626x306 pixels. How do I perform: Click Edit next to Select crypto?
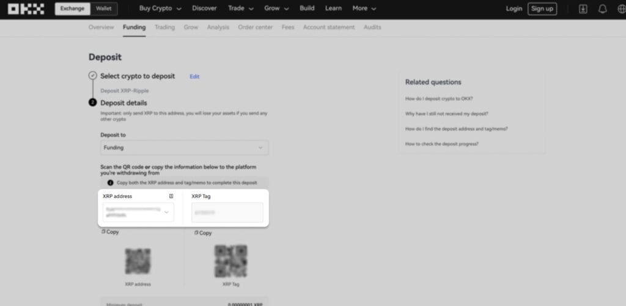pyautogui.click(x=194, y=76)
